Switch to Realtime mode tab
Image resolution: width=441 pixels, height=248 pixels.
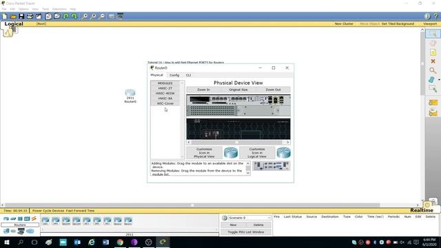(x=422, y=210)
